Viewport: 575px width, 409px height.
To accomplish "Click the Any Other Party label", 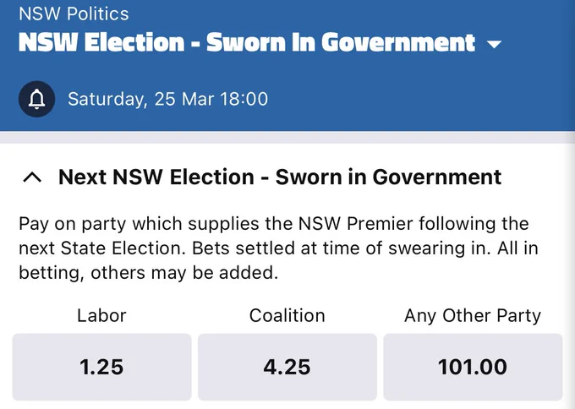I will coord(473,316).
